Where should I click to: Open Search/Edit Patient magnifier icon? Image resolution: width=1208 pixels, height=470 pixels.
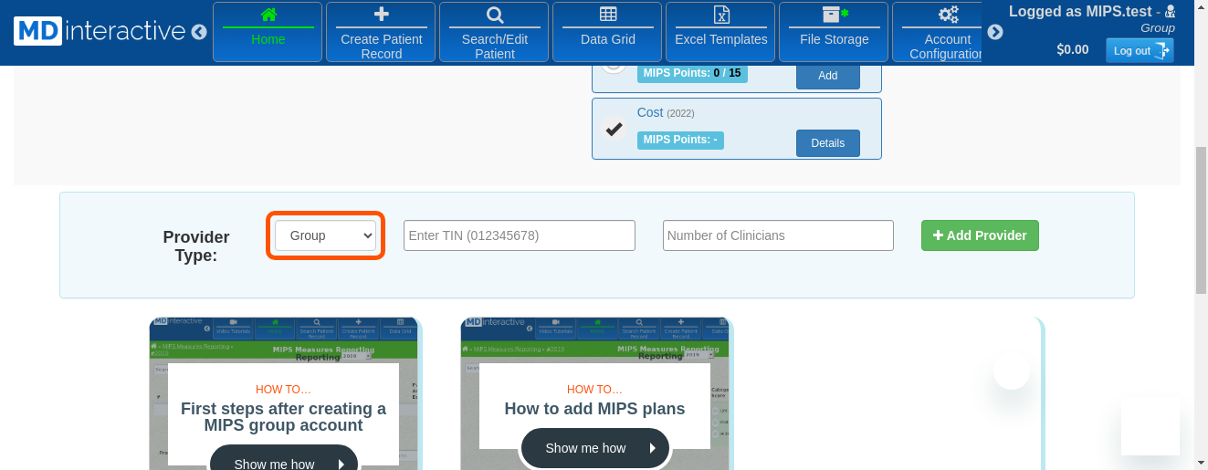click(494, 15)
